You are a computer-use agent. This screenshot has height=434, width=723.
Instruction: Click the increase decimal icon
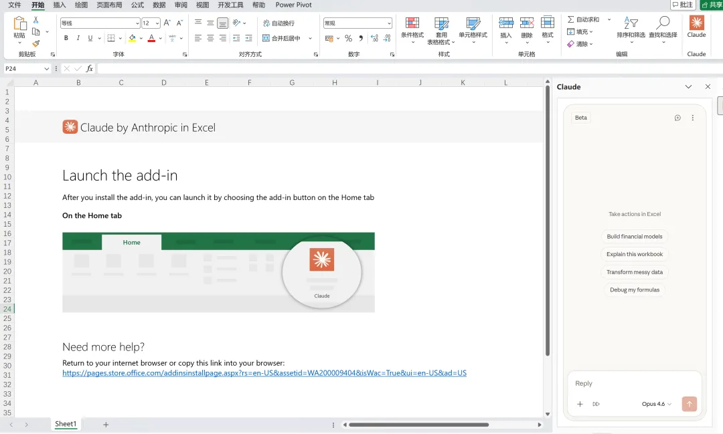click(x=374, y=38)
